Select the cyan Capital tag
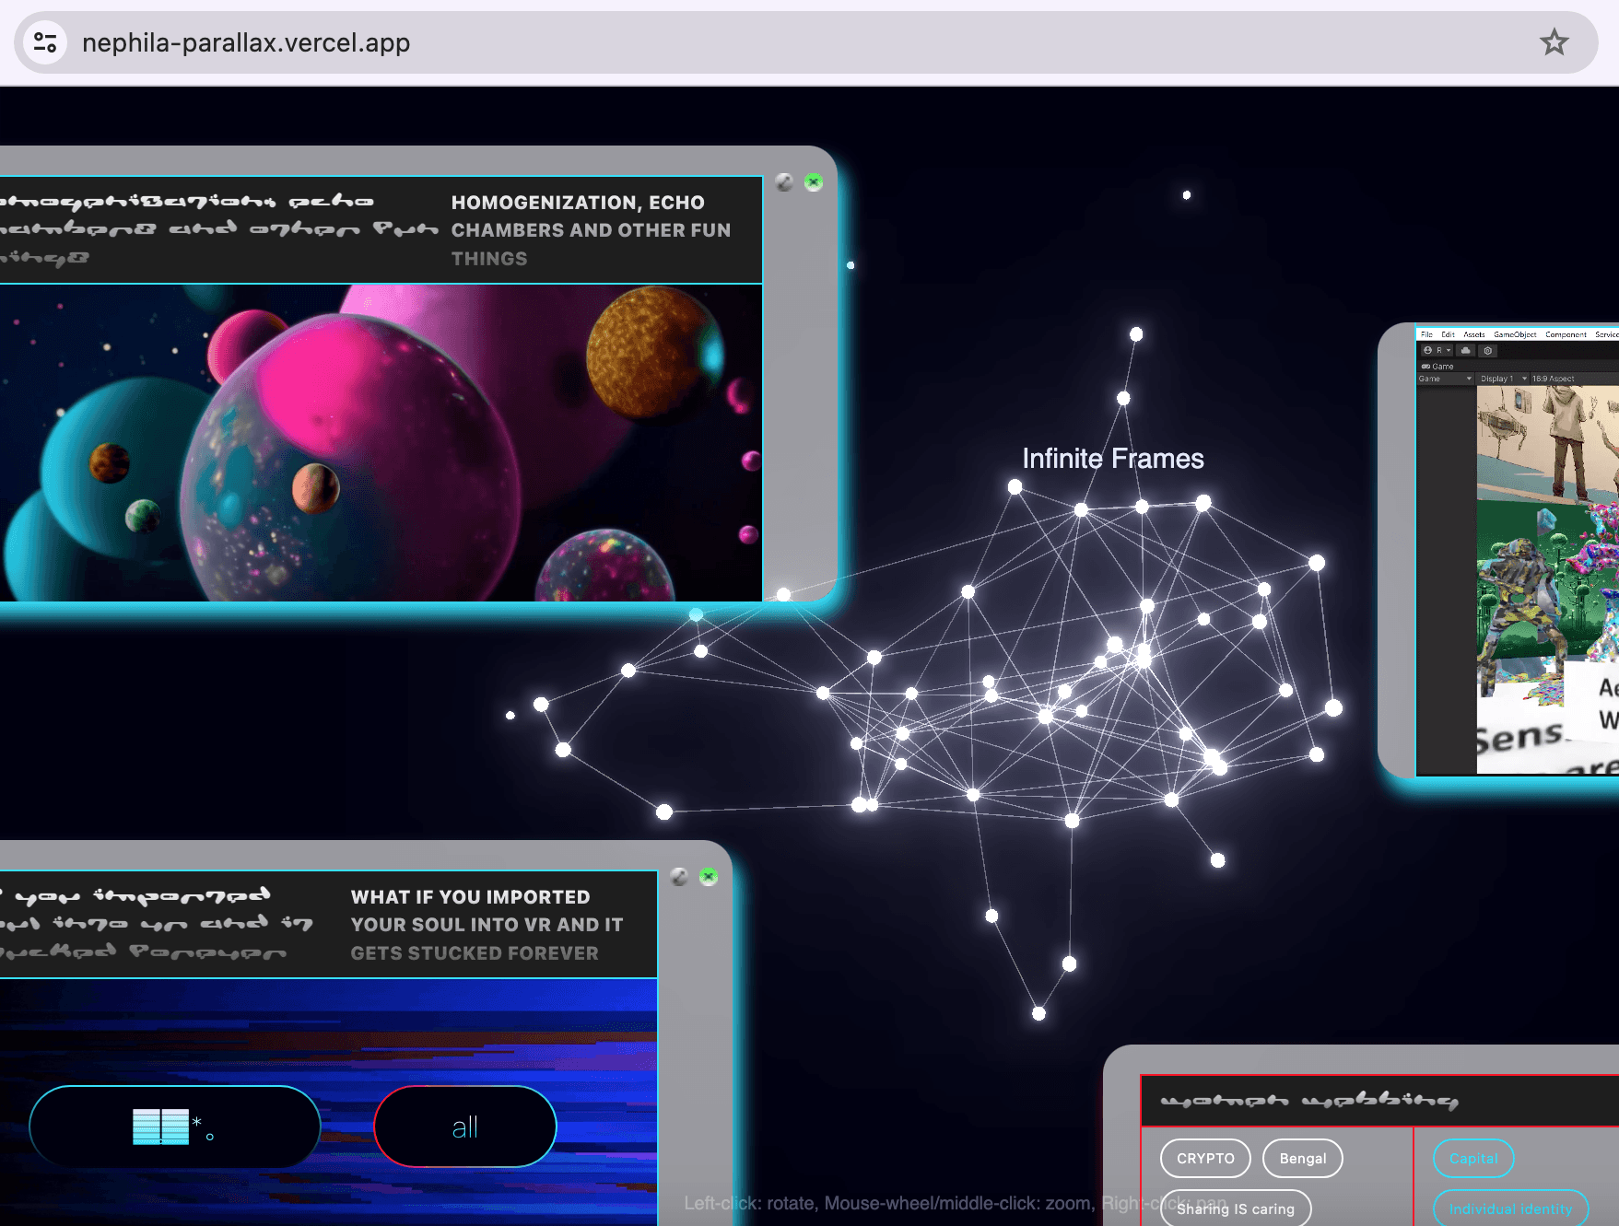1619x1226 pixels. click(1473, 1159)
